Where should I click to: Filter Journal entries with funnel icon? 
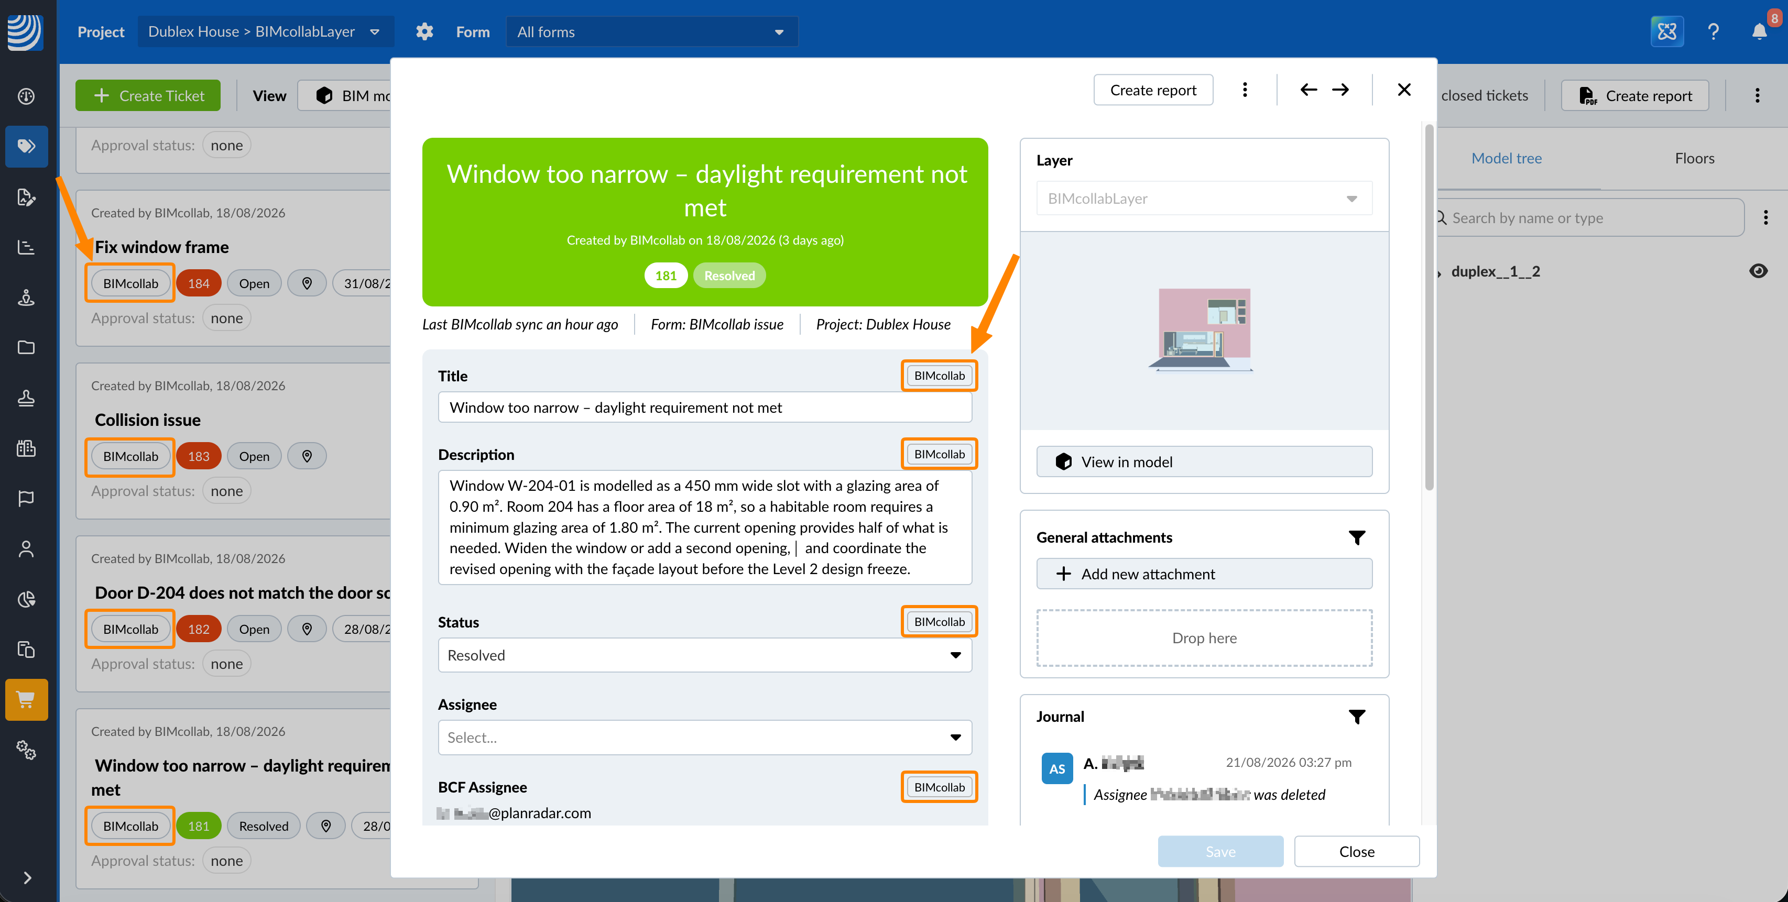[x=1357, y=717]
